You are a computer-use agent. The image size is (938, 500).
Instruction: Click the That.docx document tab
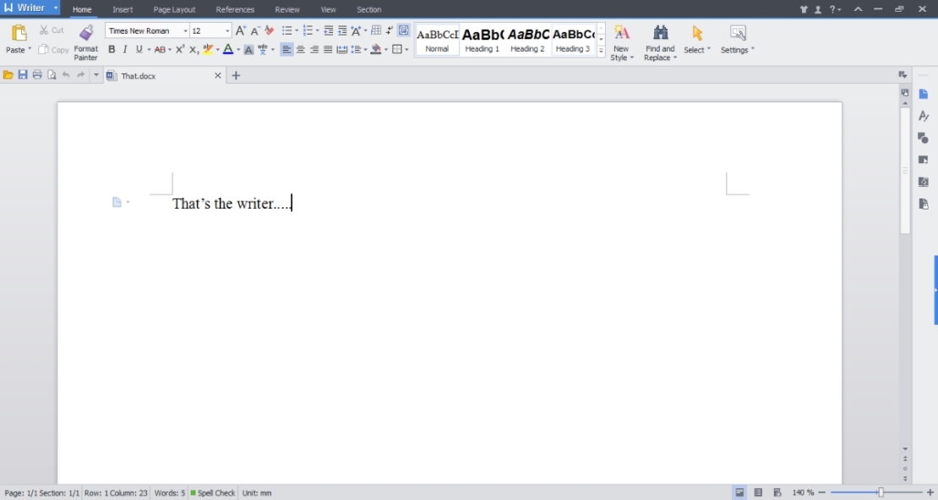pyautogui.click(x=139, y=75)
